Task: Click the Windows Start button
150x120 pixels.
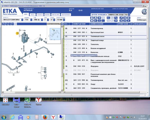Action: click(4, 117)
